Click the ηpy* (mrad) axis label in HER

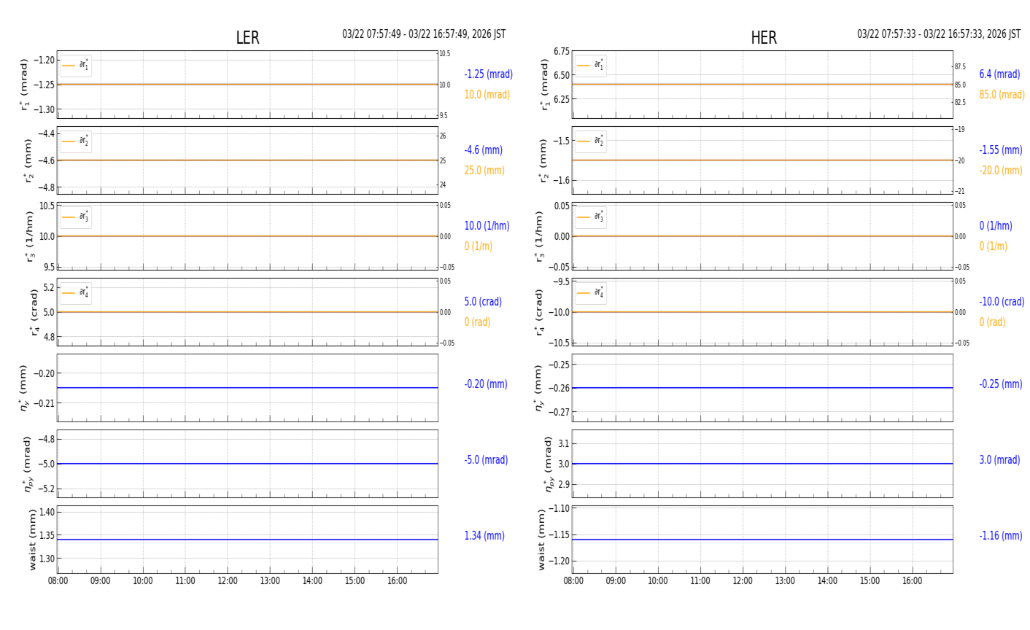point(550,464)
